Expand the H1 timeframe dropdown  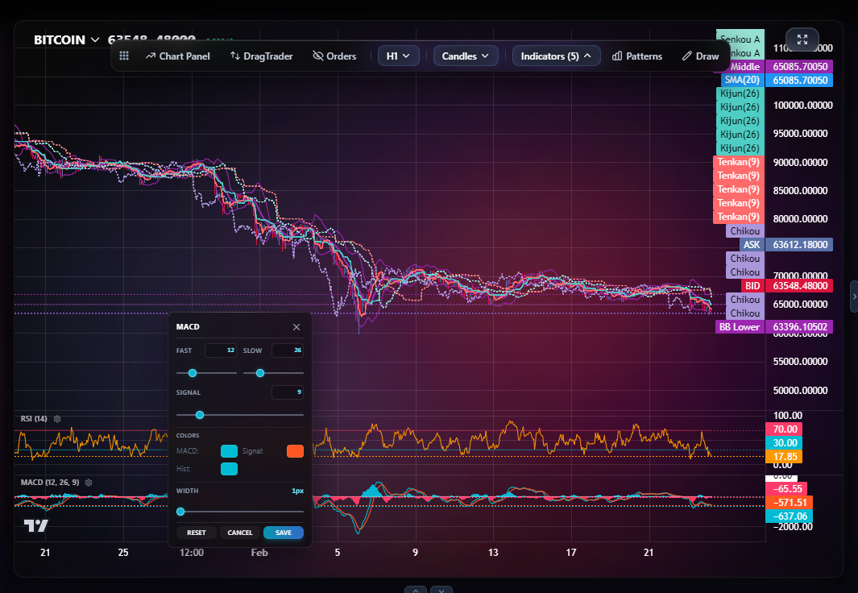(x=399, y=56)
